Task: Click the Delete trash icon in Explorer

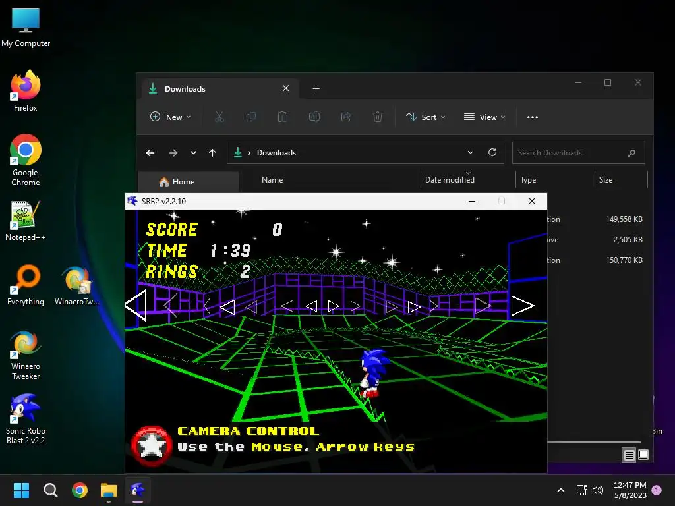Action: click(378, 117)
